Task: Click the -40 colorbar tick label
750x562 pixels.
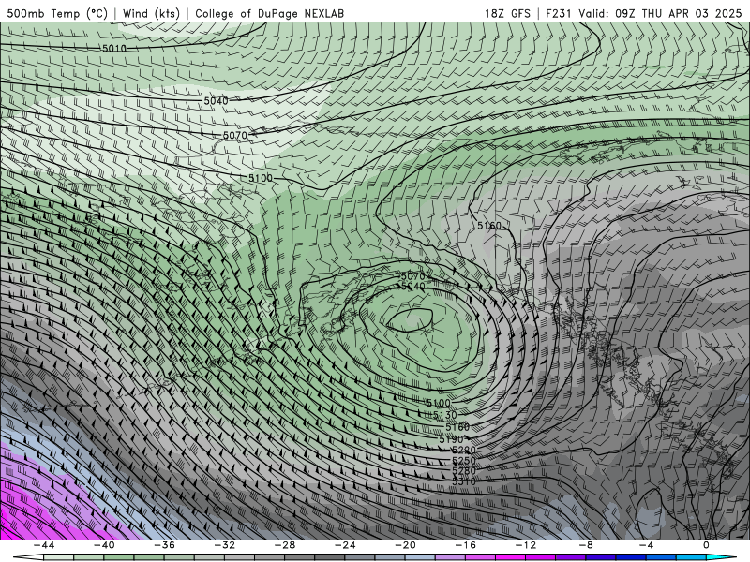Action: click(x=104, y=545)
